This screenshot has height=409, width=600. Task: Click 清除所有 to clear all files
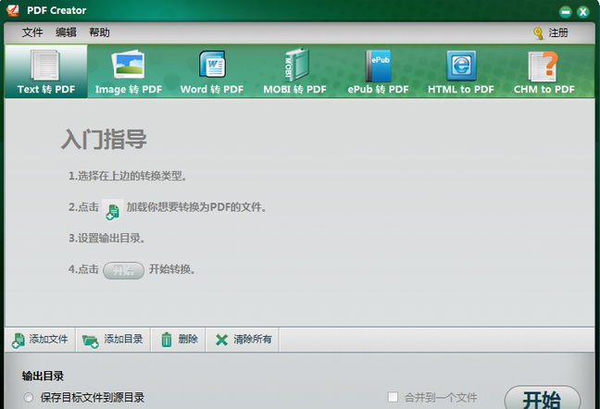244,340
